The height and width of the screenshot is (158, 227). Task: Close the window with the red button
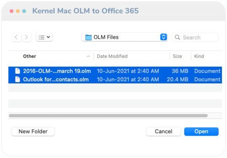click(11, 11)
